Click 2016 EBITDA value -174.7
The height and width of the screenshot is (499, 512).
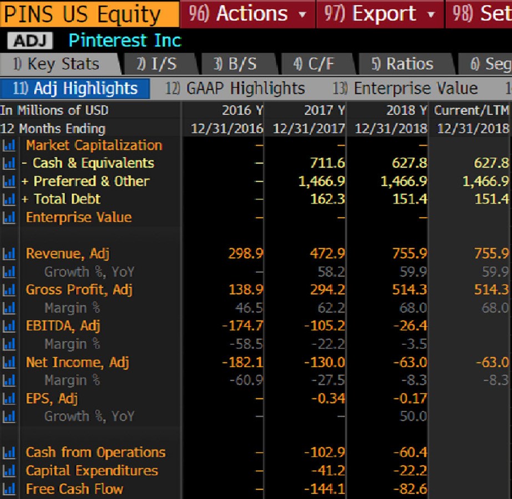242,325
